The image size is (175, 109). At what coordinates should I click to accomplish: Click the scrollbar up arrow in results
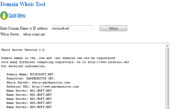click(167, 46)
